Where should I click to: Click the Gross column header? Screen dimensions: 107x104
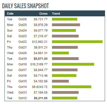[x=43, y=14]
